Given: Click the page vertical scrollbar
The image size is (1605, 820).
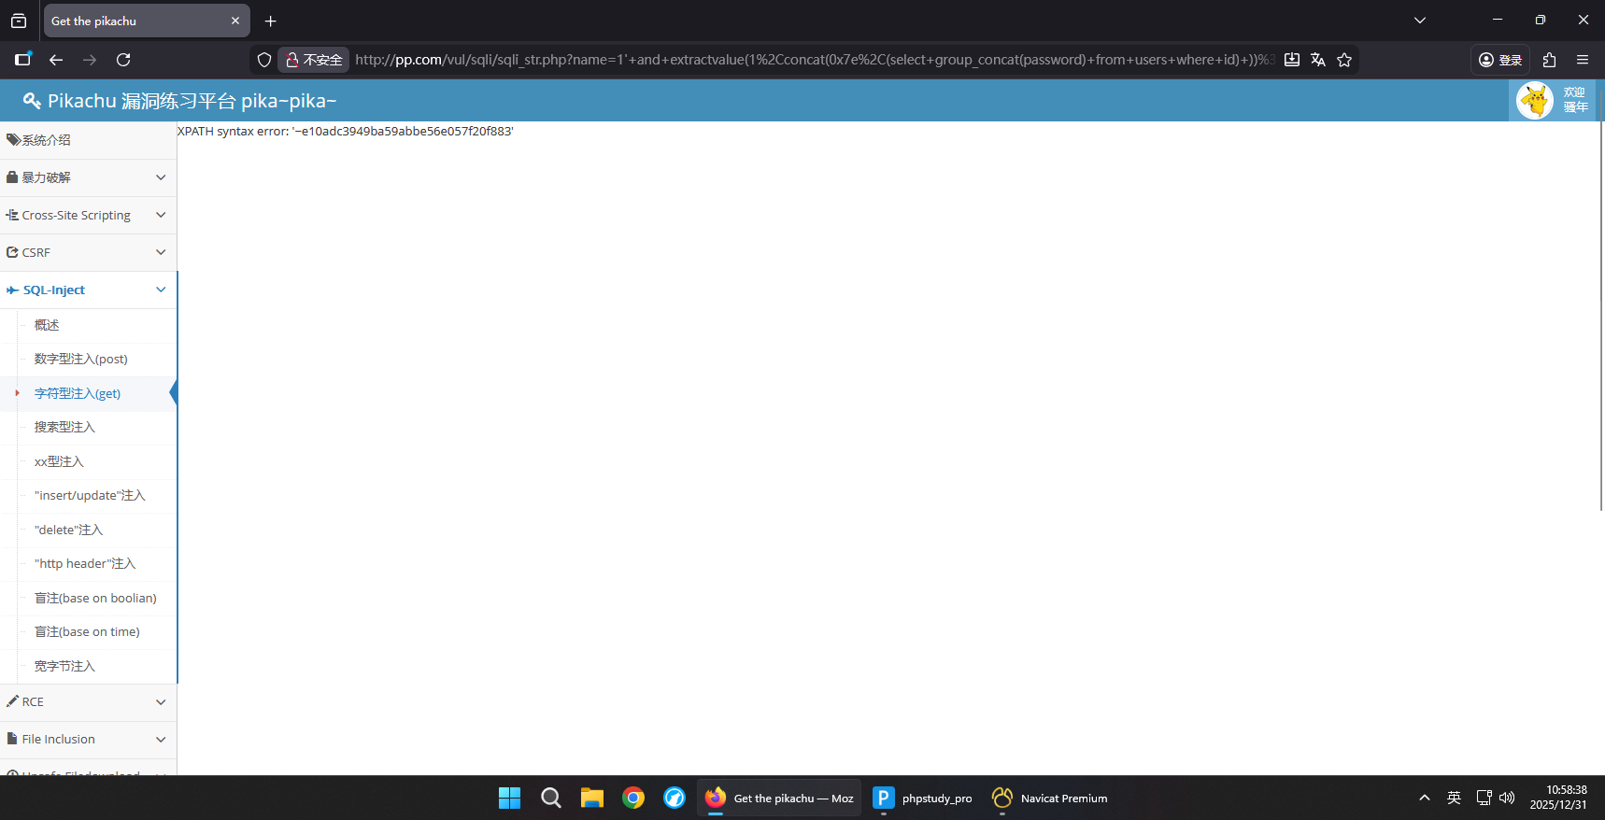Looking at the screenshot, I should (1600, 316).
